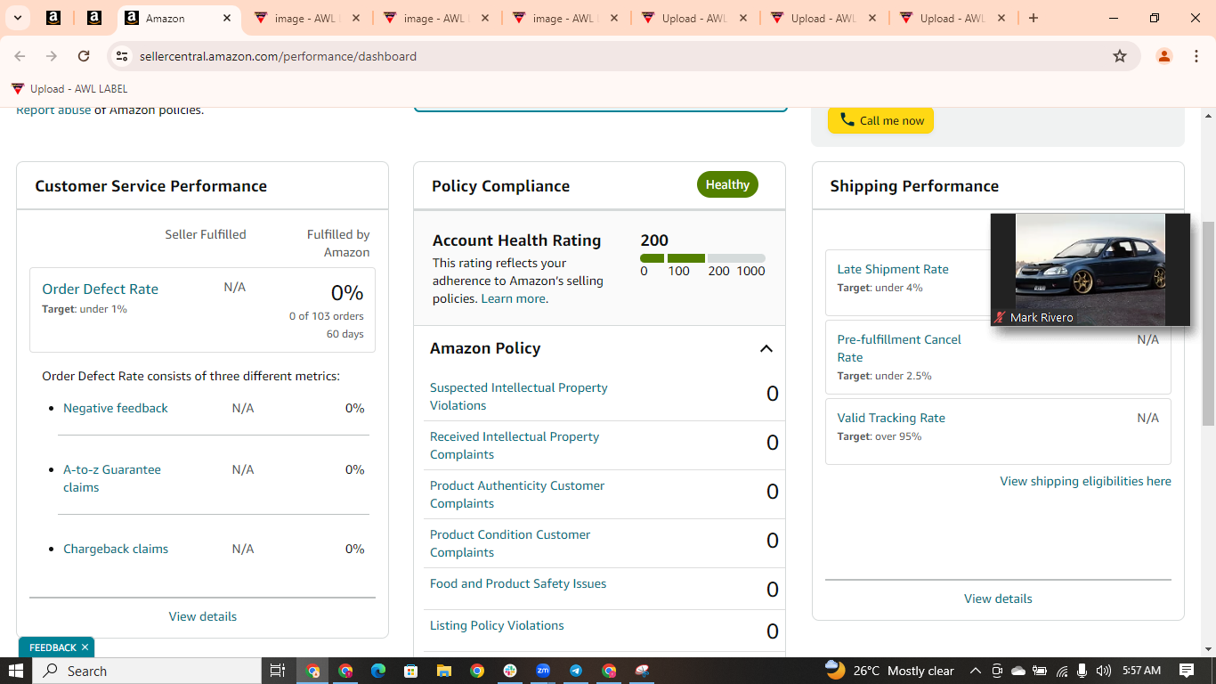1216x684 pixels.
Task: Click the Account Health Rating progress bar
Action: [702, 258]
